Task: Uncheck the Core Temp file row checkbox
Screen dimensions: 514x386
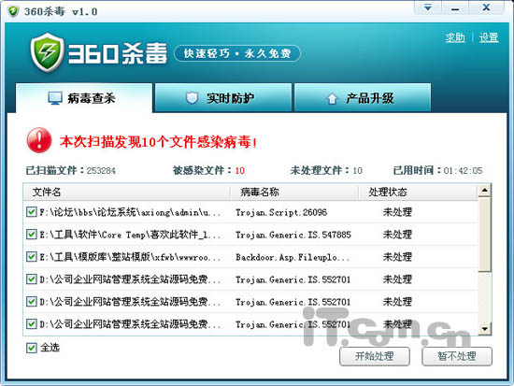Action: pyautogui.click(x=31, y=235)
